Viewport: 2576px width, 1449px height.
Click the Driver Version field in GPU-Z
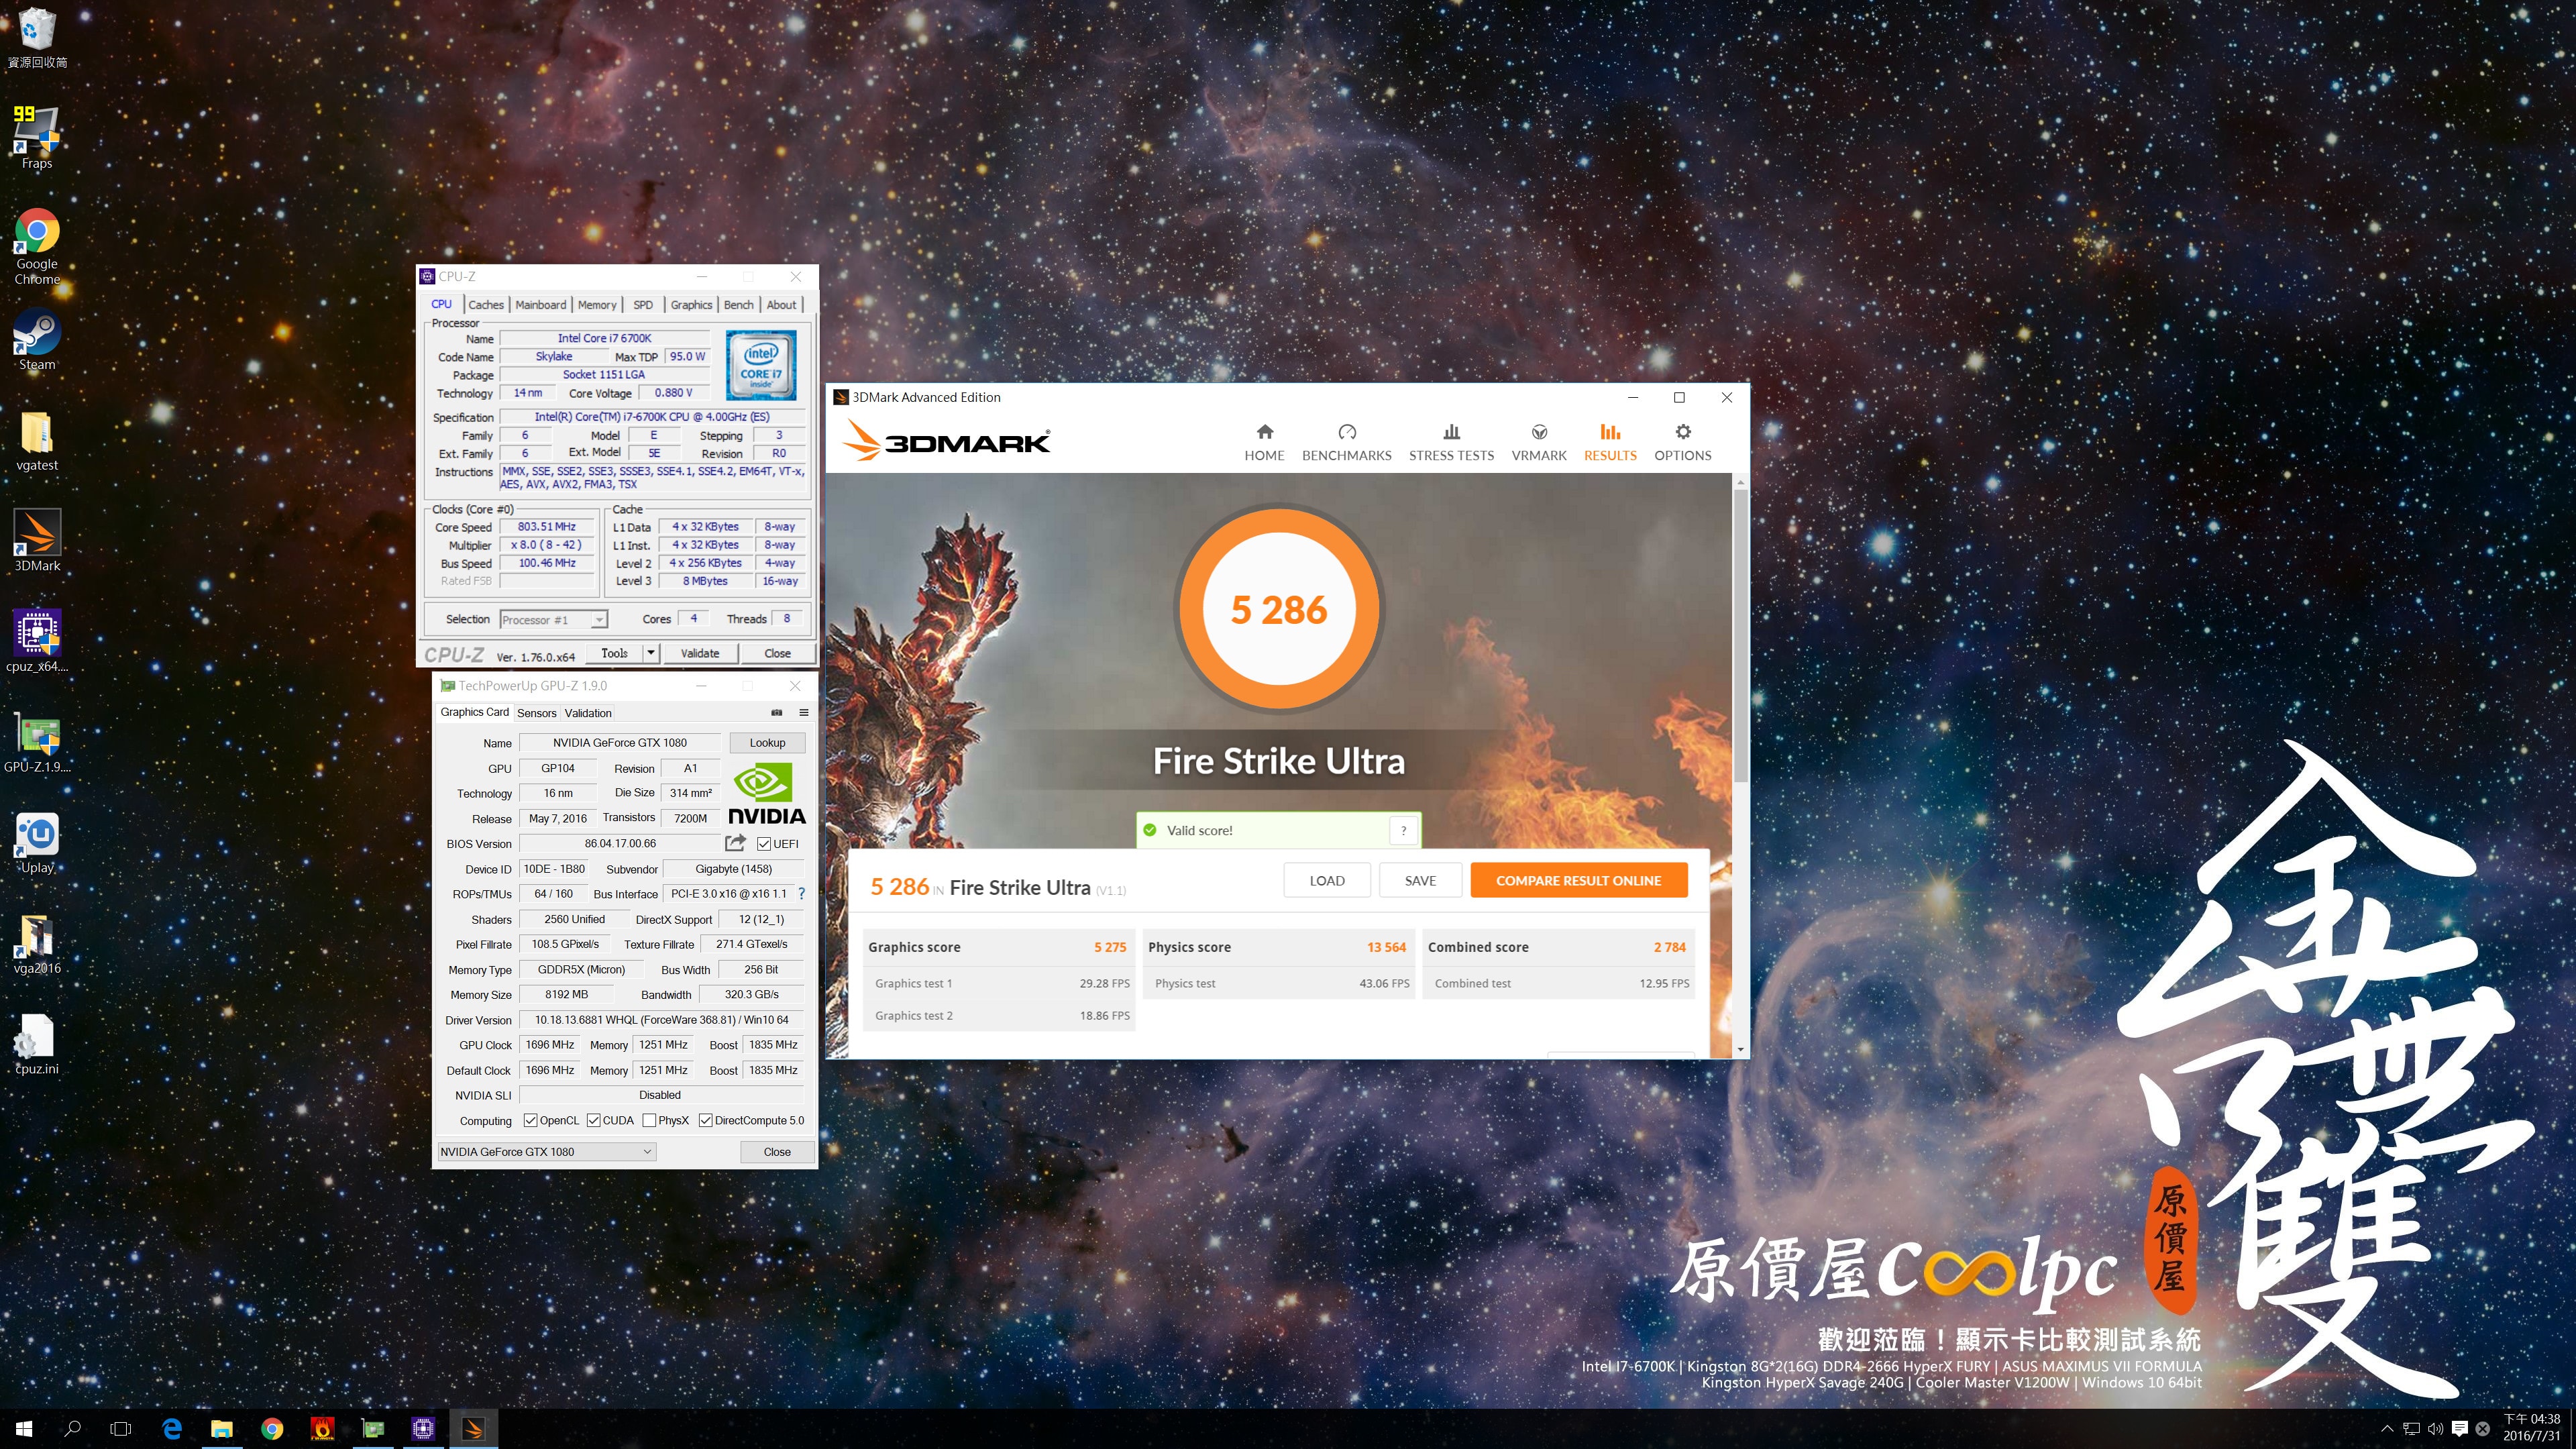pos(662,1020)
